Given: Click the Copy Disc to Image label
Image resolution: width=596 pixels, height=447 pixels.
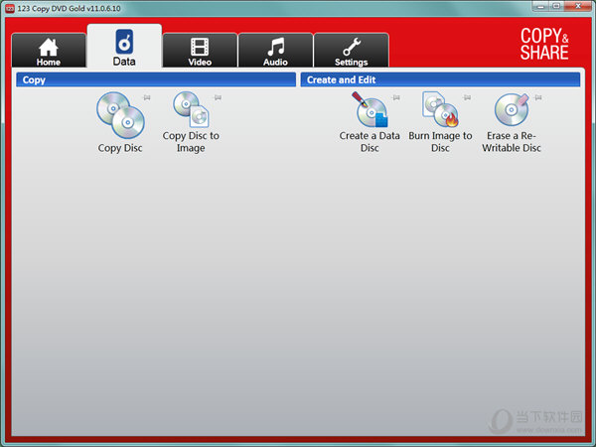Looking at the screenshot, I should [191, 142].
